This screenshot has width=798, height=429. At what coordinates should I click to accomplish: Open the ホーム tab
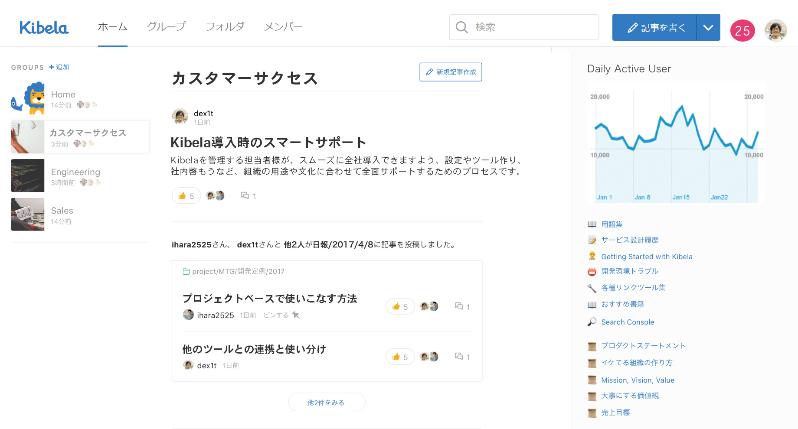[112, 27]
